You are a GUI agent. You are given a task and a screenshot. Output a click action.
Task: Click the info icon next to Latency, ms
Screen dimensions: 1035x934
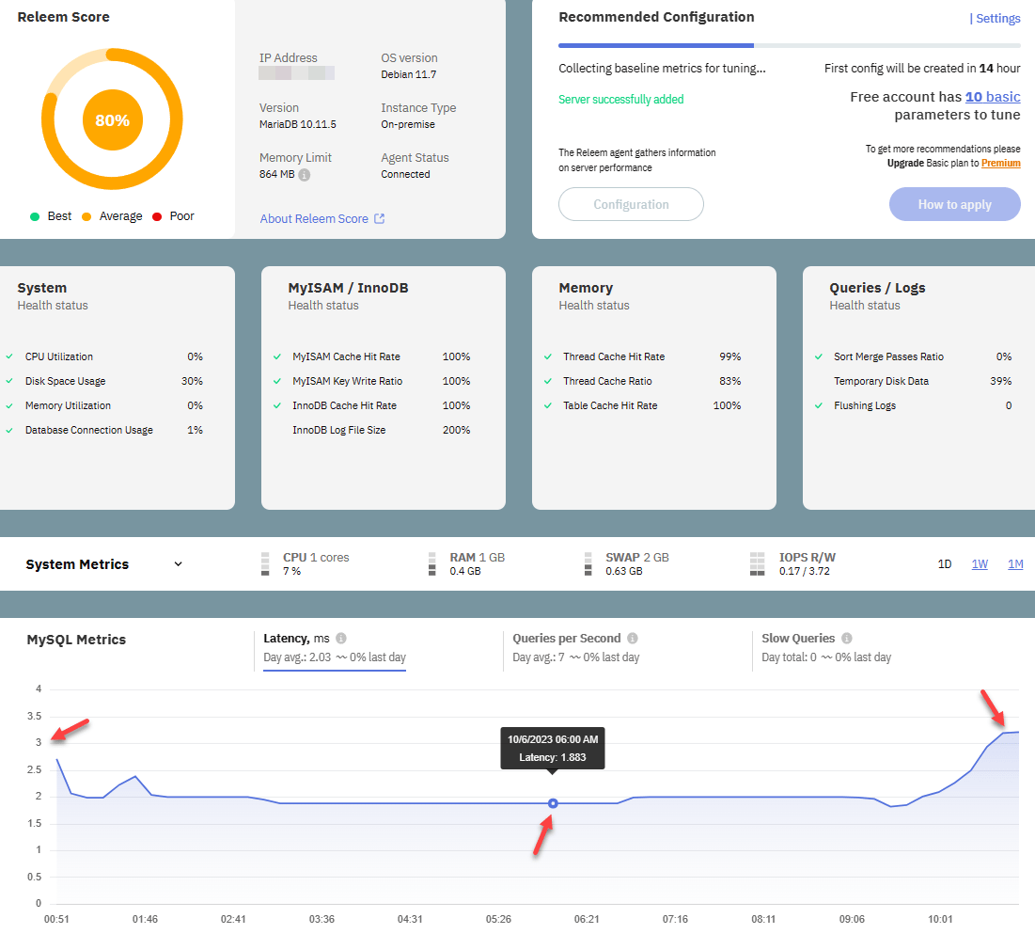click(341, 638)
